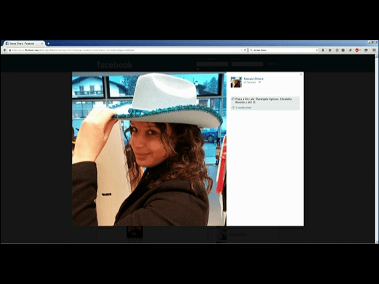Click the cowboy hat photo
Image resolution: width=379 pixels, height=284 pixels.
point(149,149)
